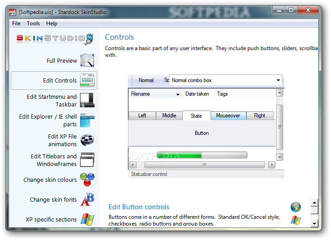Select Change skin colours text
Viewport: 331px width, 240px height.
point(50,180)
